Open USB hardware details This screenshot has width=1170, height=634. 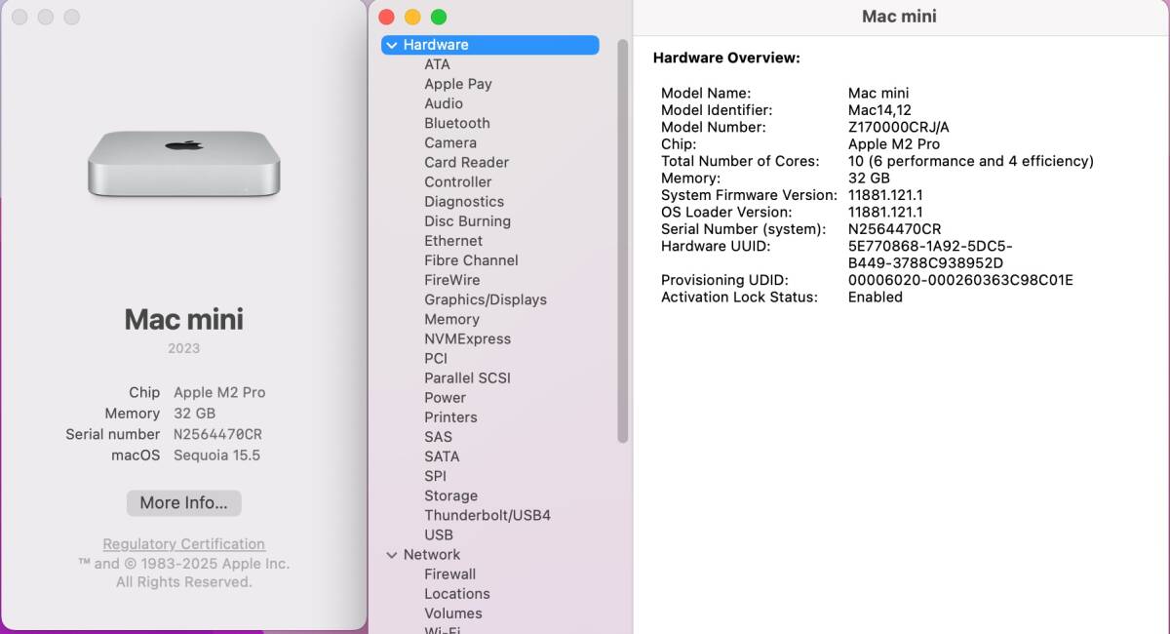click(439, 535)
